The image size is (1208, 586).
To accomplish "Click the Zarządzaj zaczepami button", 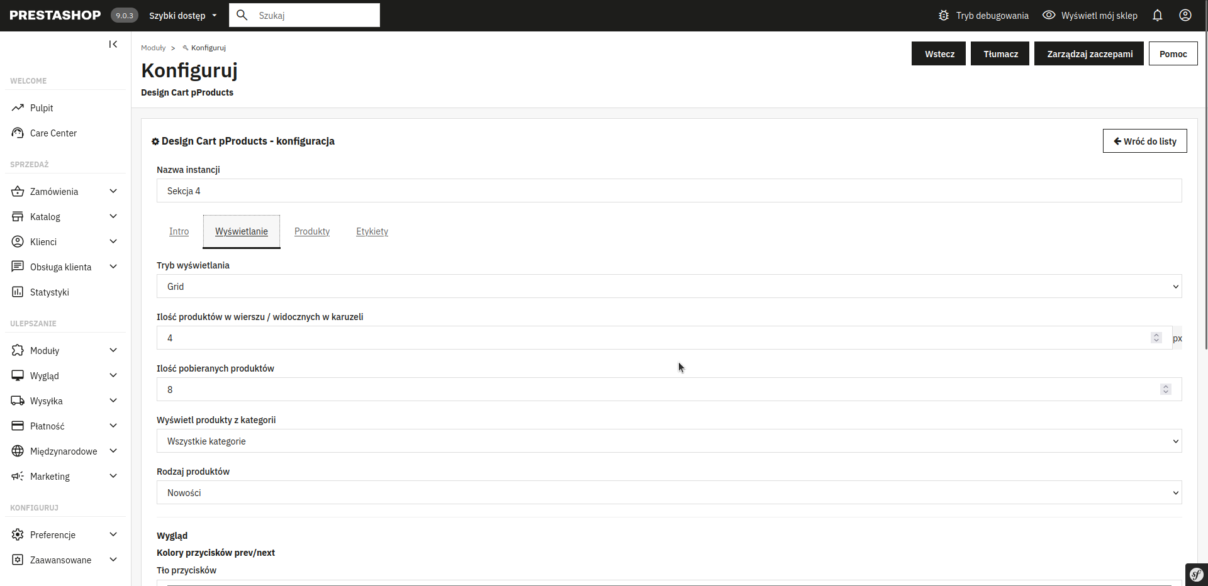I will pos(1089,53).
